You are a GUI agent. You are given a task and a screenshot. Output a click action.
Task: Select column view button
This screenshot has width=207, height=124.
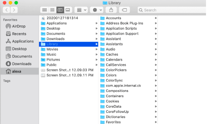click(x=60, y=10)
